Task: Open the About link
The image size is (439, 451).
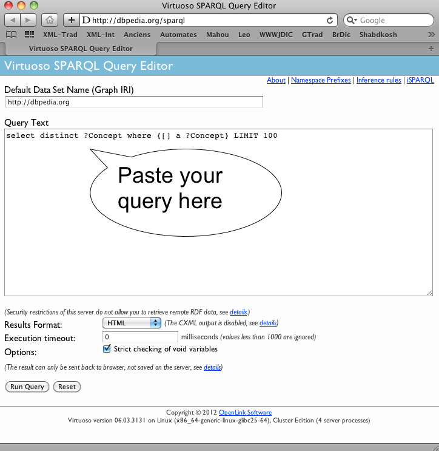Action: pos(276,80)
